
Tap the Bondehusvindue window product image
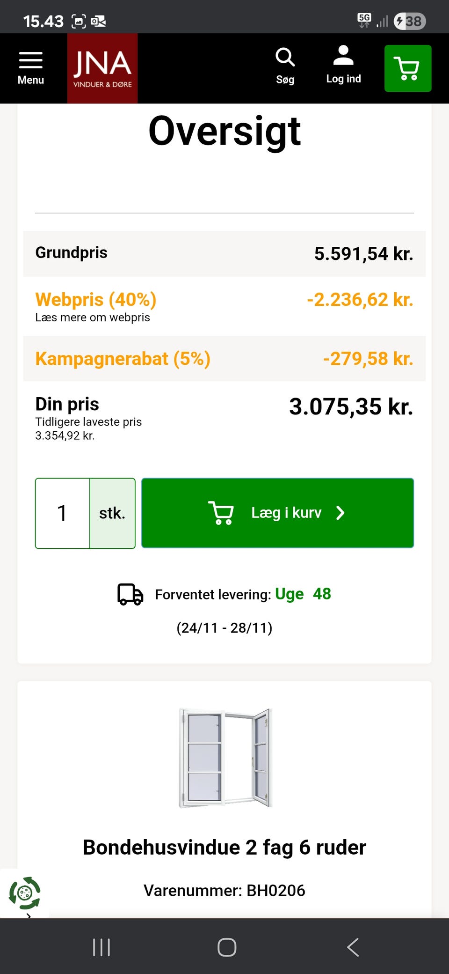[225, 758]
